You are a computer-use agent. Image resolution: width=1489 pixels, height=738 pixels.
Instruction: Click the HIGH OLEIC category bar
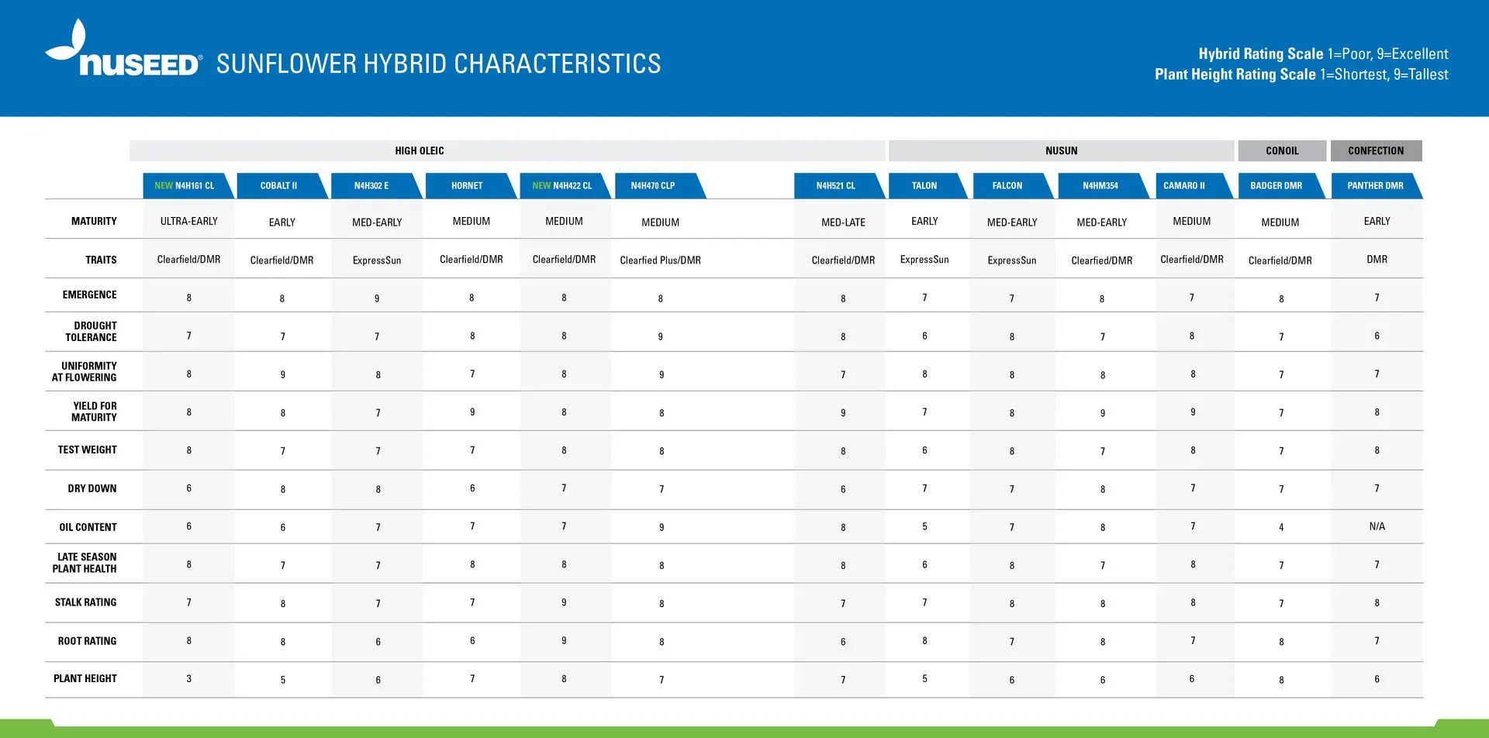(x=420, y=151)
